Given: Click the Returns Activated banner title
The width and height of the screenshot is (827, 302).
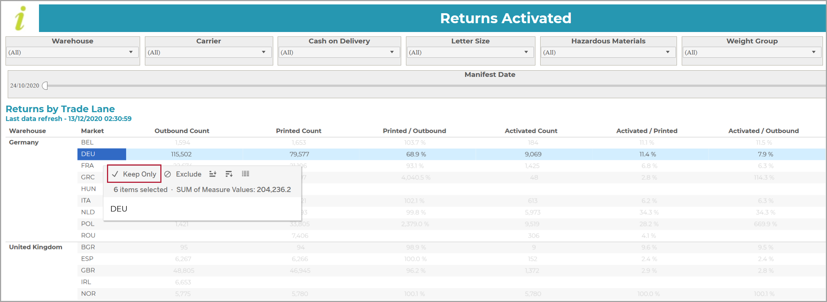Looking at the screenshot, I should point(506,18).
